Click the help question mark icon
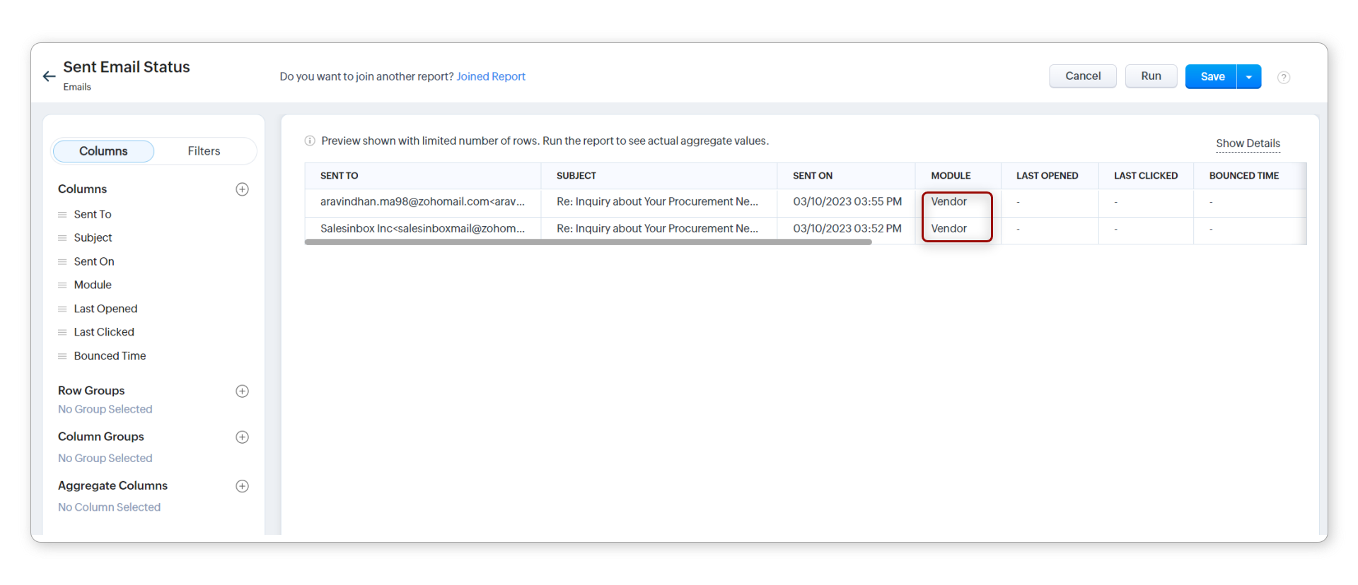 coord(1284,78)
